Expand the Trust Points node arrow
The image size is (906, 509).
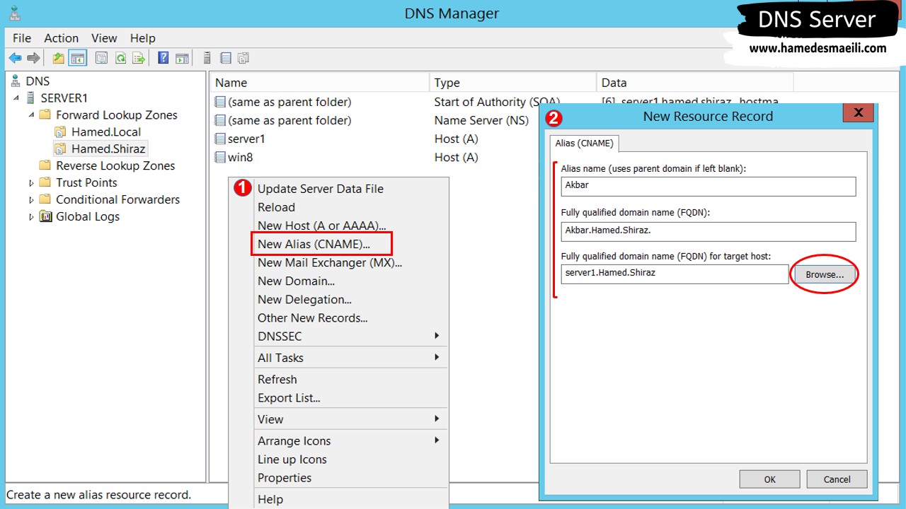31,183
